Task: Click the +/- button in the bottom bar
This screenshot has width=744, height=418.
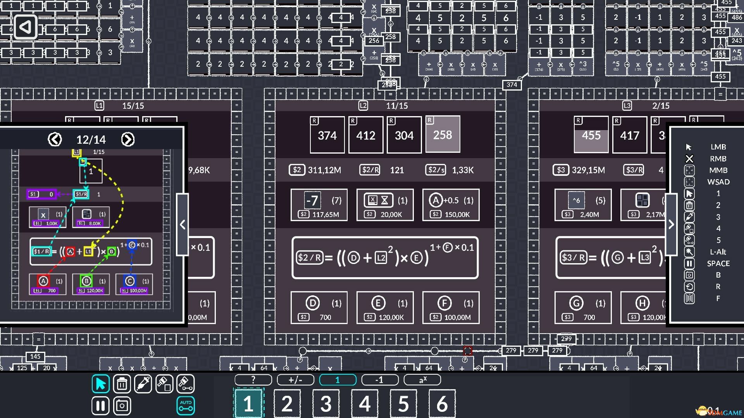Action: coord(295,380)
